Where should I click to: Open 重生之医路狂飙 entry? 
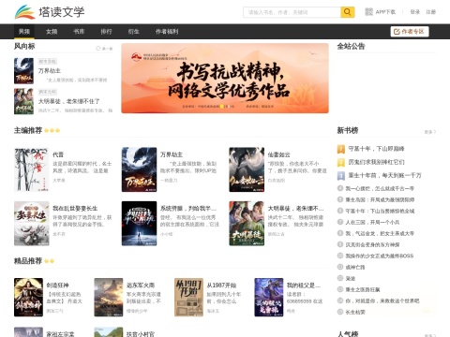click(x=363, y=289)
